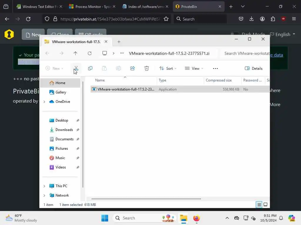301x225 pixels.
Task: Click the breadcrumb chevron in address bar
Action: coord(113,53)
